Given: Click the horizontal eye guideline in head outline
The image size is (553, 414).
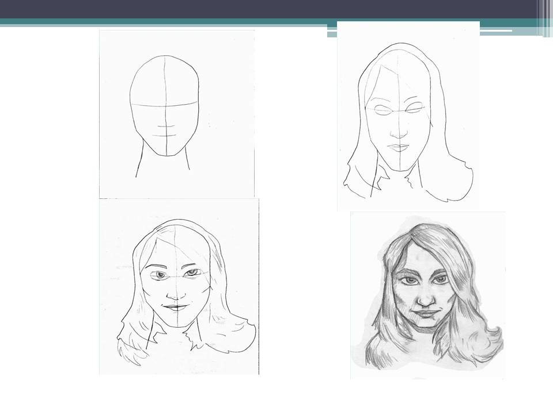Looking at the screenshot, I should (x=166, y=104).
